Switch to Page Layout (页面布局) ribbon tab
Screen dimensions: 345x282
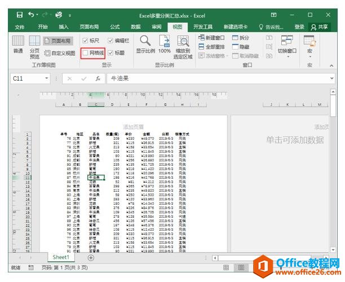point(89,27)
